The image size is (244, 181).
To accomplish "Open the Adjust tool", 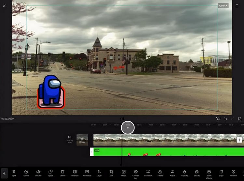I will pyautogui.click(x=172, y=173).
